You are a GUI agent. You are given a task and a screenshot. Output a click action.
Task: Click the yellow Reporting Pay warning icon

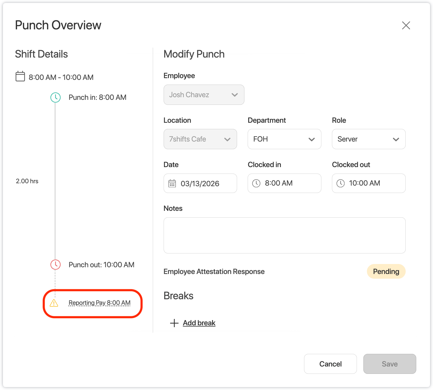tap(54, 303)
